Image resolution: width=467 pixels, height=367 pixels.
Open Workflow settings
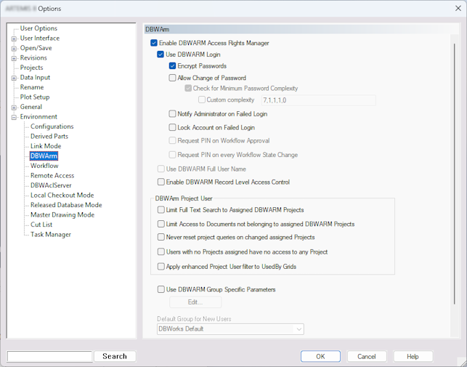click(x=44, y=166)
